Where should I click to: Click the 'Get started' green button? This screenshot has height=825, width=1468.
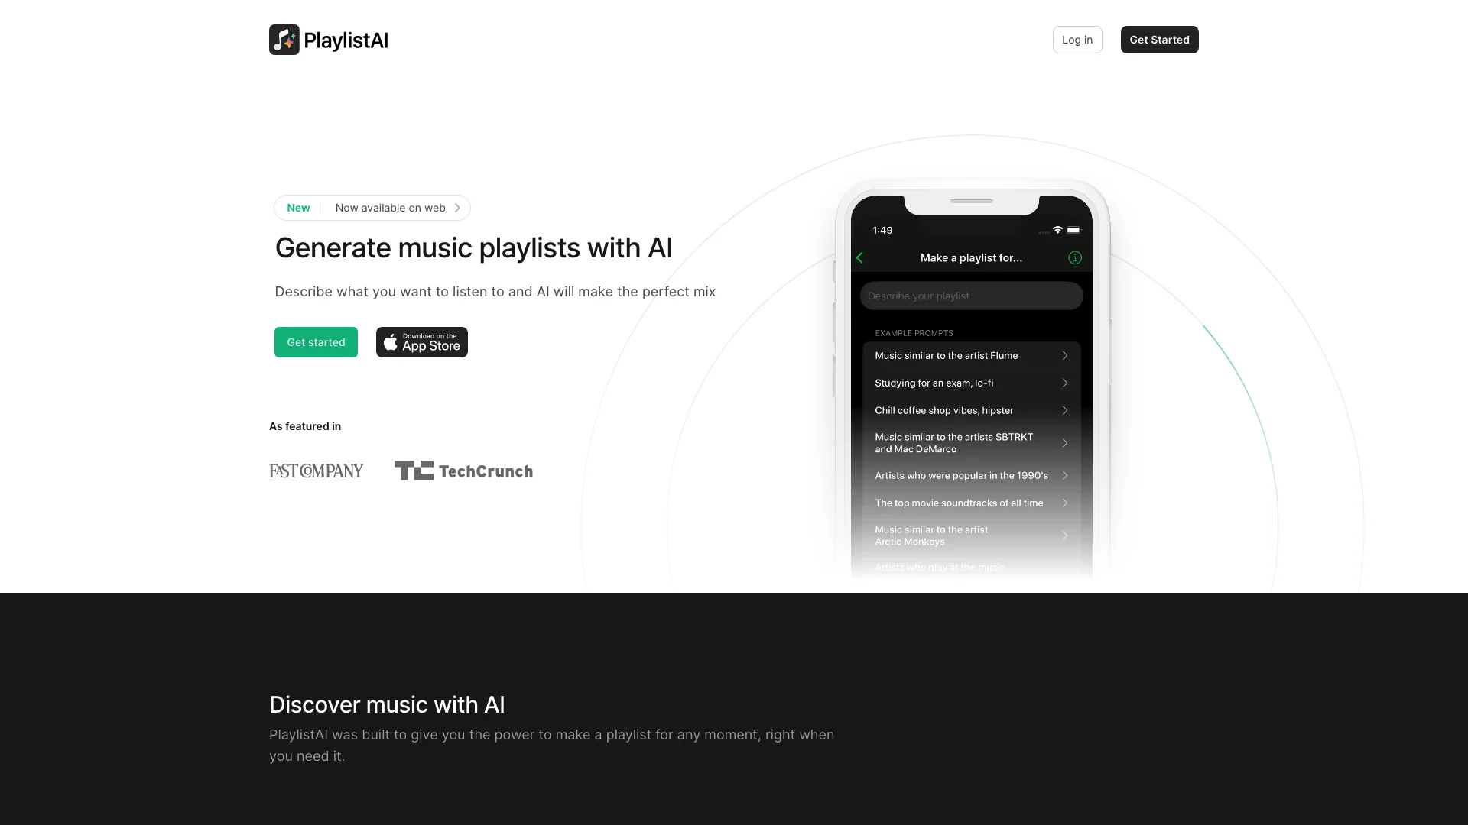click(x=316, y=341)
